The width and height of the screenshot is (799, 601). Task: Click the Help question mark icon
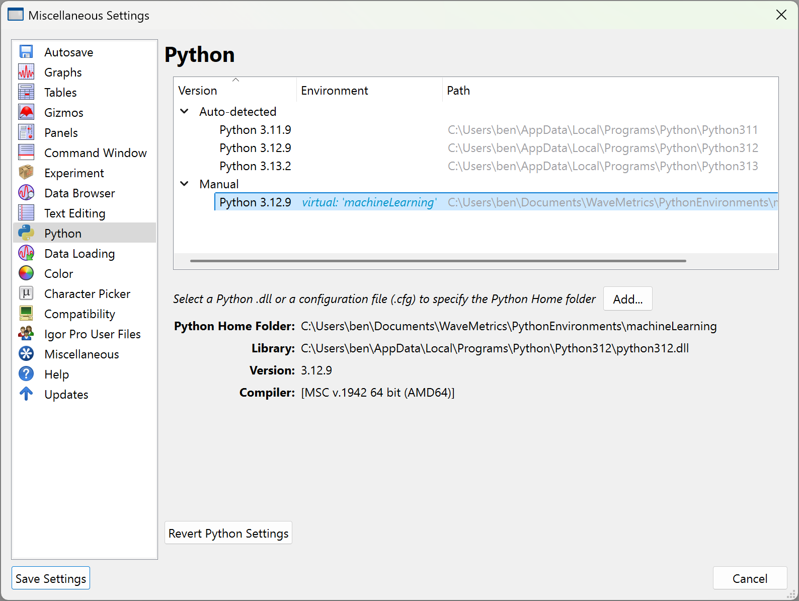(x=26, y=374)
